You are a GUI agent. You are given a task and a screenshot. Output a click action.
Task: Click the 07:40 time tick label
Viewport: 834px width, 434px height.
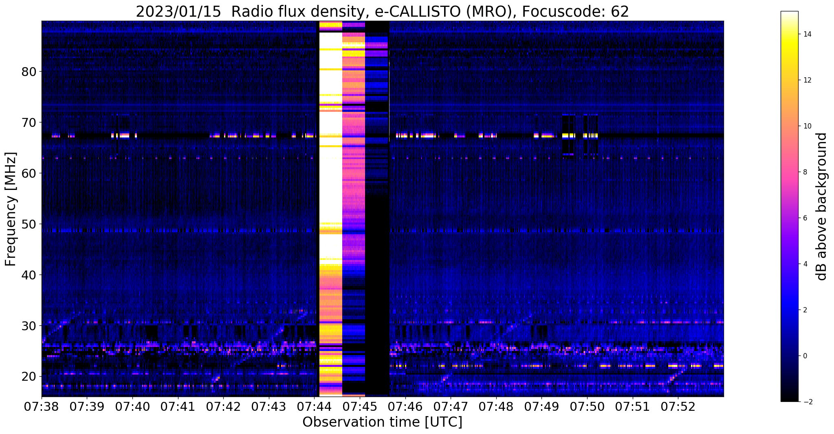pos(132,406)
